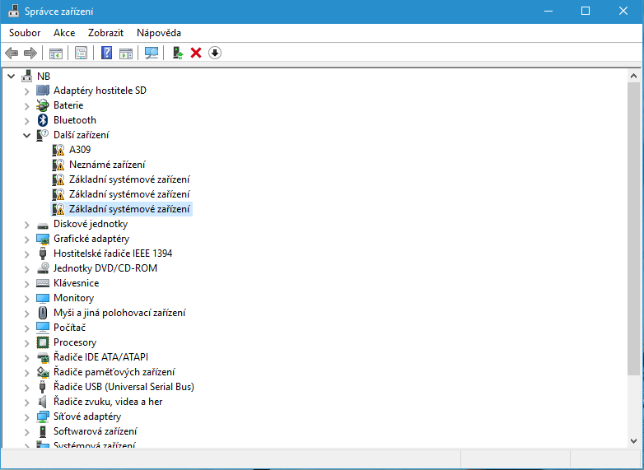Expand the Diskové jednotky category

pos(26,225)
